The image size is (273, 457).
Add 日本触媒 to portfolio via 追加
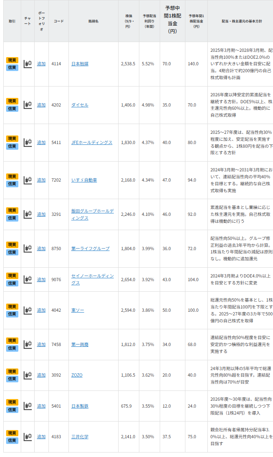coord(41,64)
